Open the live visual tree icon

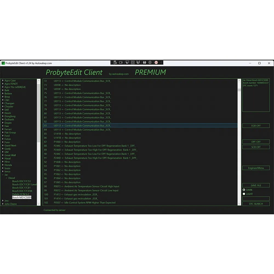coord(115,62)
